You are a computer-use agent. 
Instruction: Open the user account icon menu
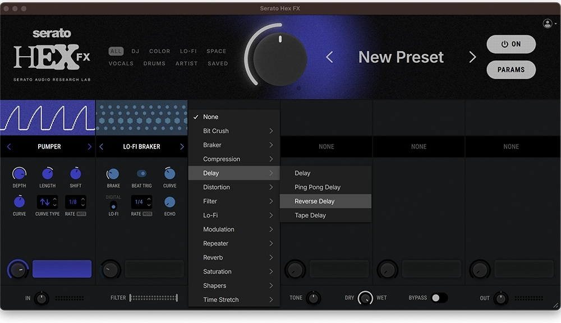[548, 24]
